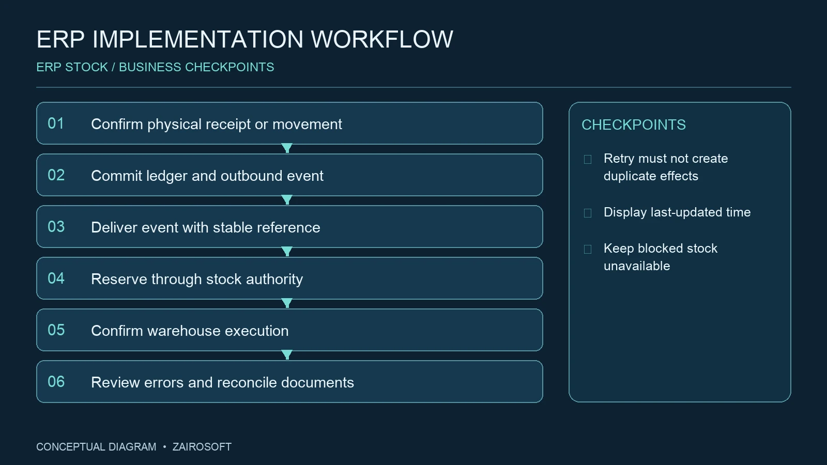Tick the 'Retry must not create duplicate effects' checkbox
827x465 pixels.
[x=588, y=159]
